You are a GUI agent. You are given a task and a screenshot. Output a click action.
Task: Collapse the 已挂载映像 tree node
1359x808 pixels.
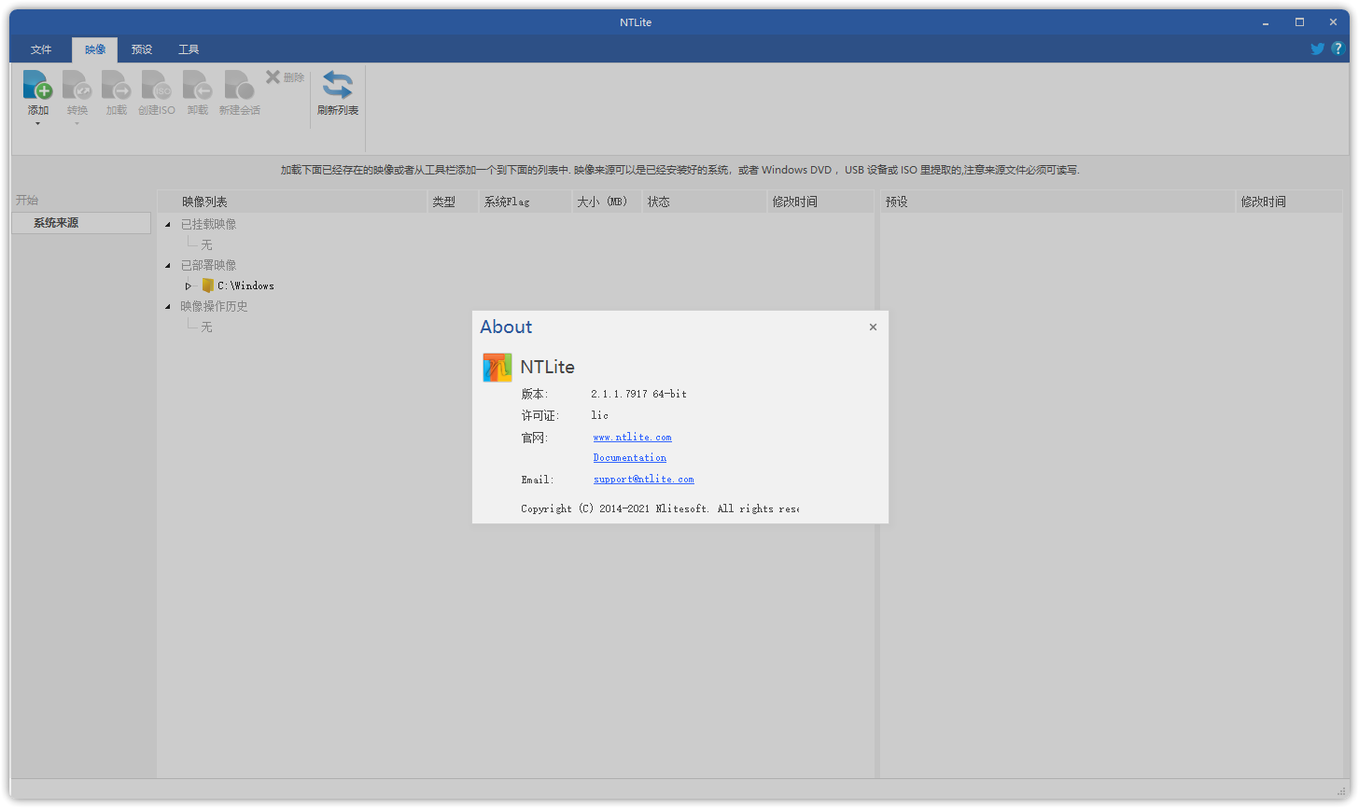click(168, 225)
